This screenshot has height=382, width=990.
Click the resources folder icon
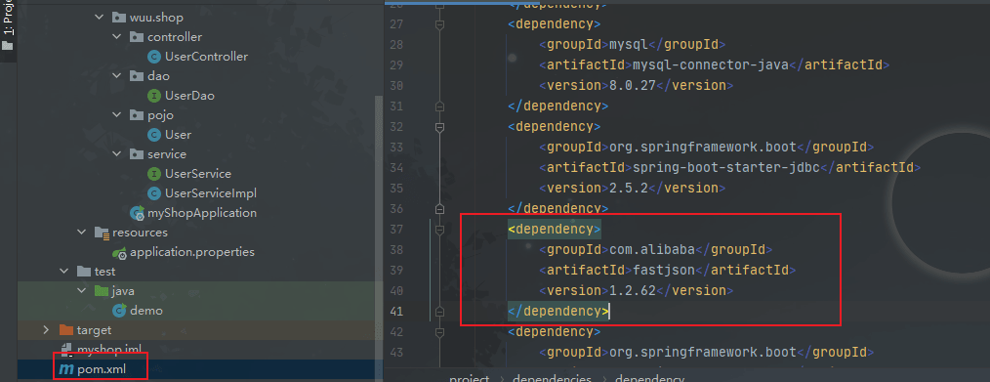(x=101, y=233)
